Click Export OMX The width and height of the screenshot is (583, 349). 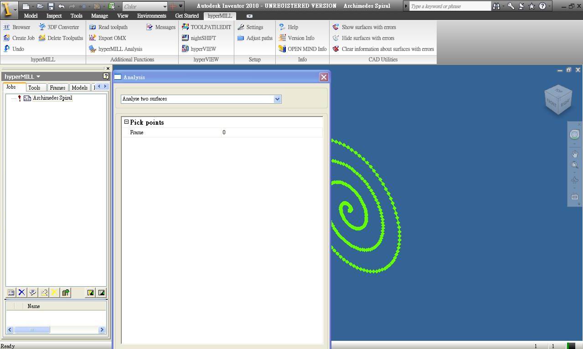[x=108, y=38]
